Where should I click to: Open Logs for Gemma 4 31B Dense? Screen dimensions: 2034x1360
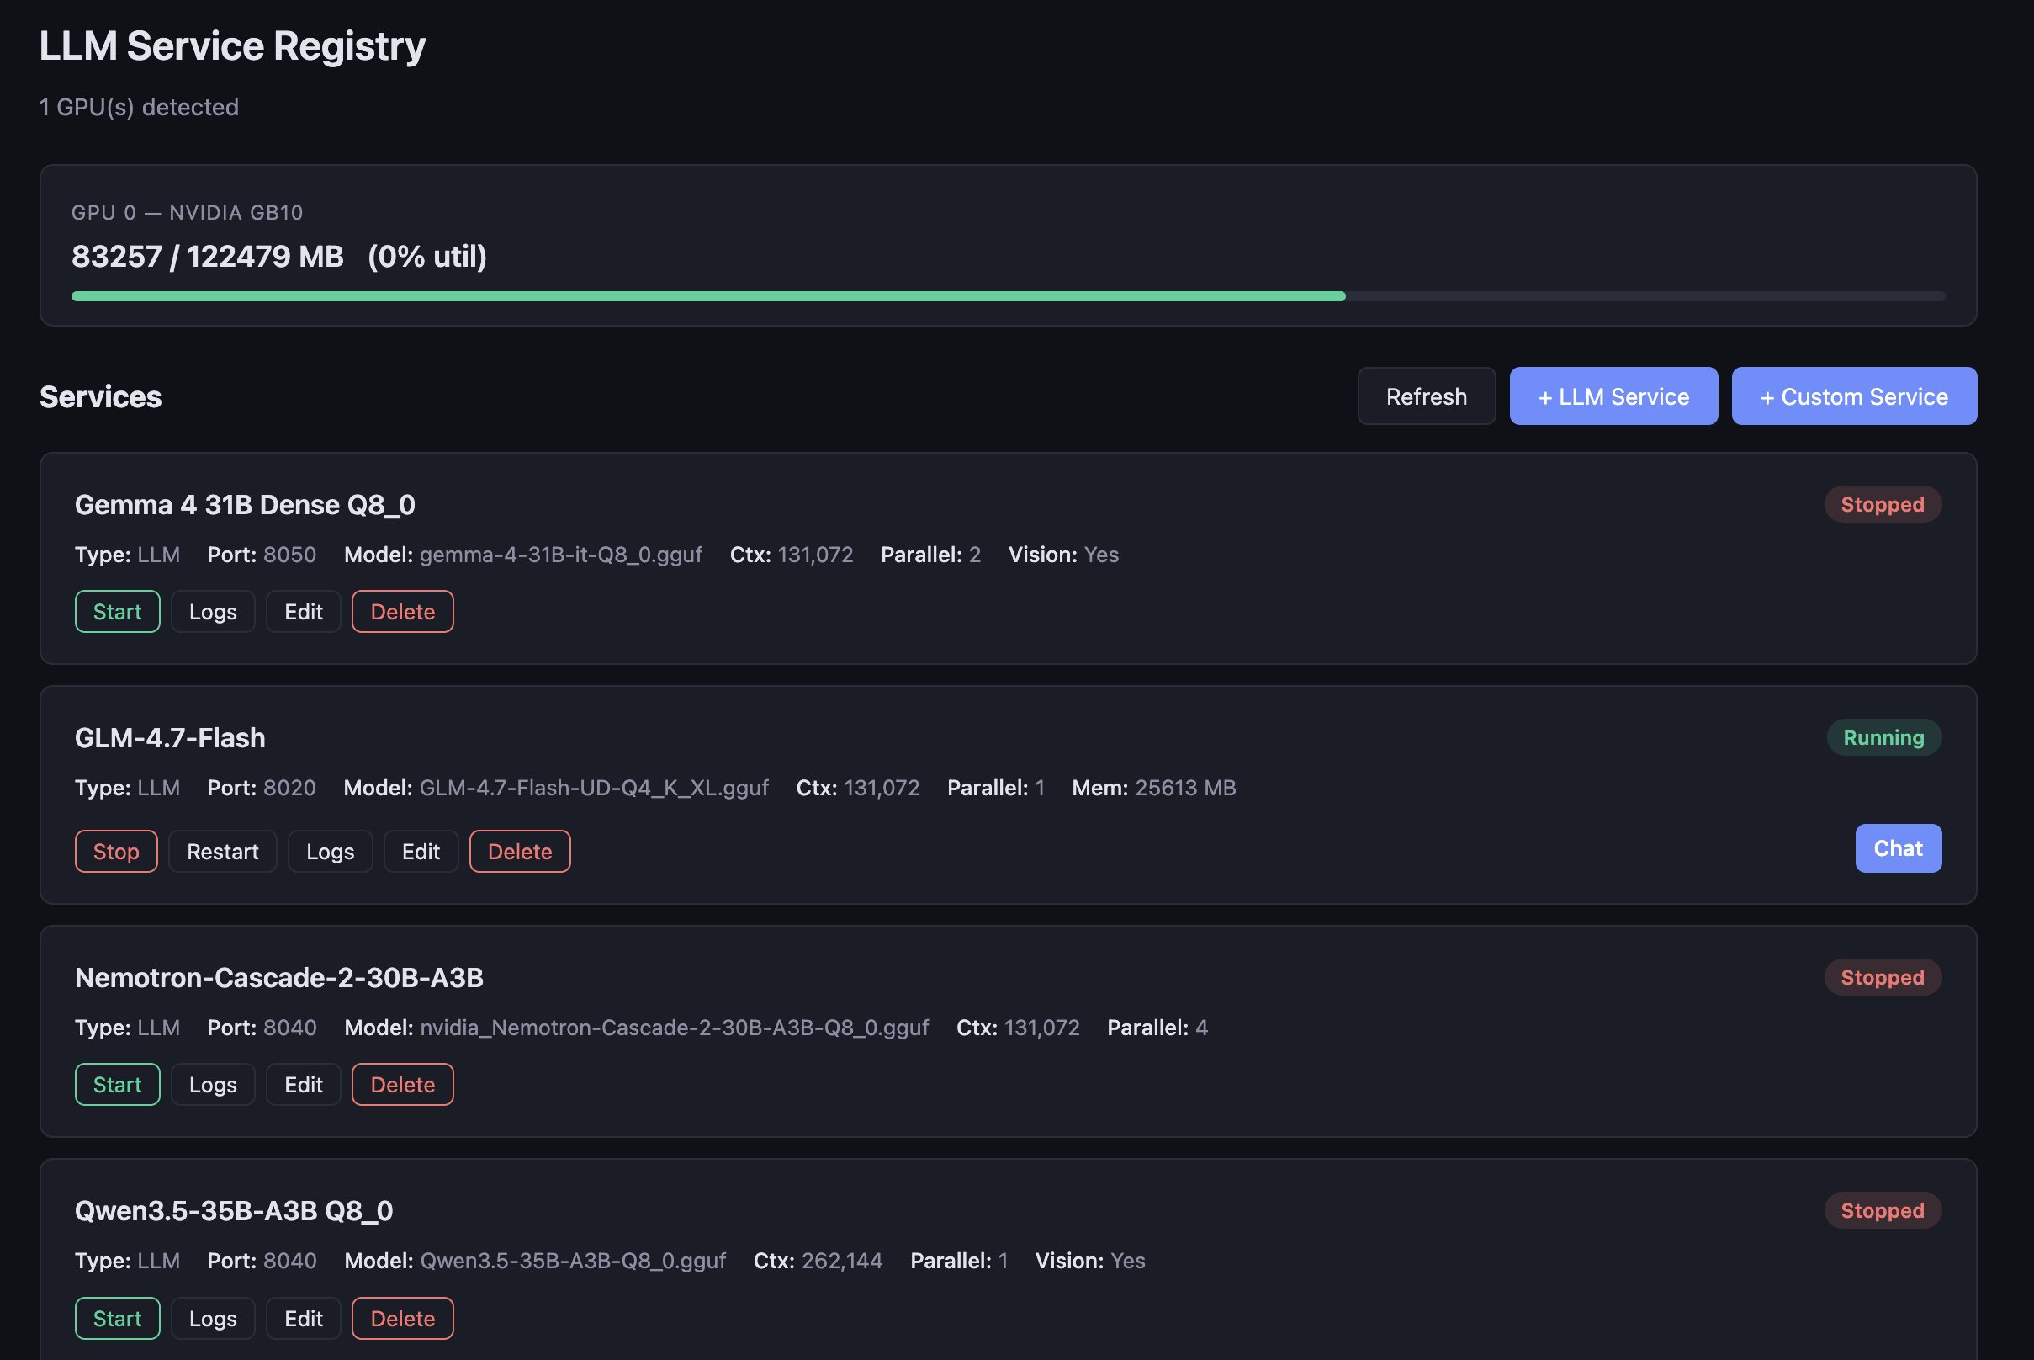(213, 612)
